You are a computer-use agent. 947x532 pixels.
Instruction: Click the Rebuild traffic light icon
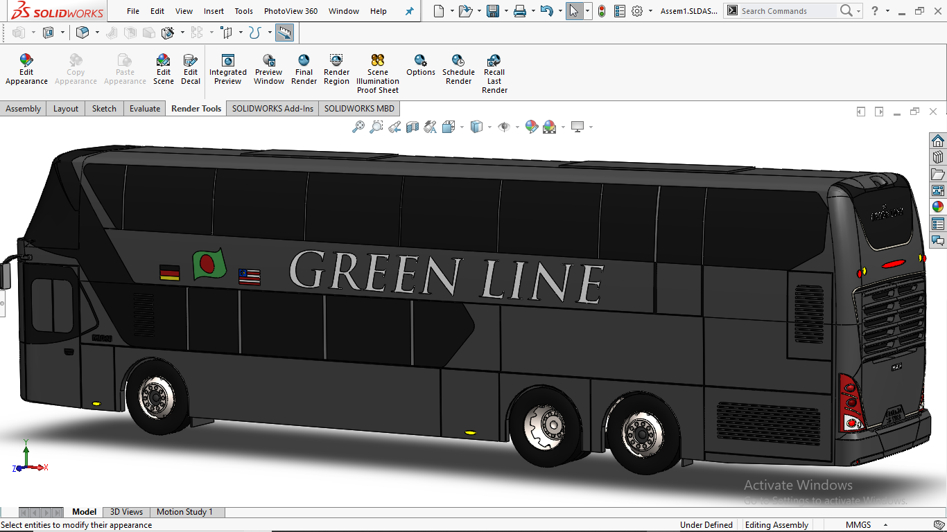(601, 11)
